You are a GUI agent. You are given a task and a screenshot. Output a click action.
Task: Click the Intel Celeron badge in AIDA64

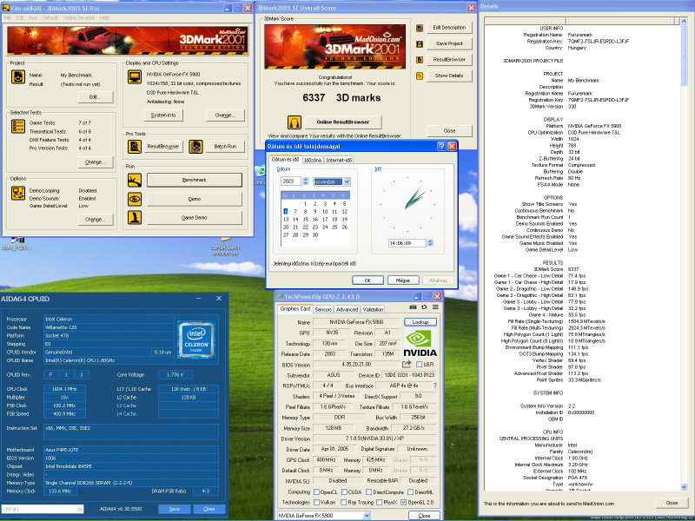tap(196, 340)
